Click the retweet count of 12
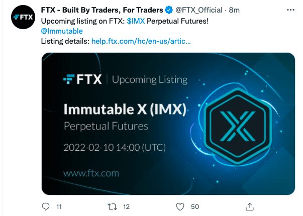The height and width of the screenshot is (216, 303). click(x=126, y=206)
